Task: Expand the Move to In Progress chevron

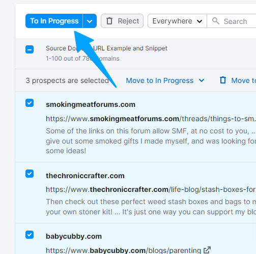Action: click(202, 80)
